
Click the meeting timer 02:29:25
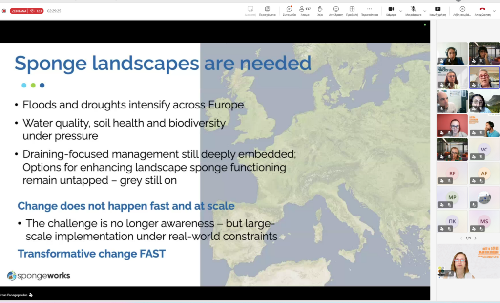pos(54,11)
